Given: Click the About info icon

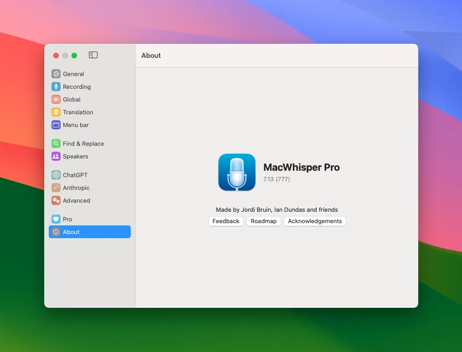Looking at the screenshot, I should [x=56, y=232].
